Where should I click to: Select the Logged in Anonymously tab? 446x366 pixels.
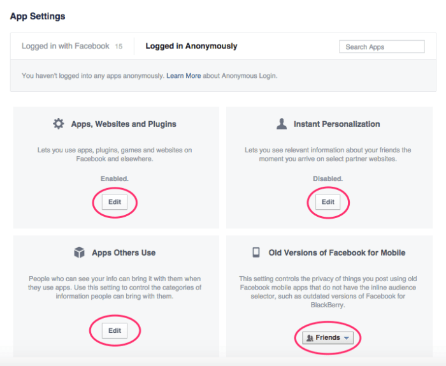click(191, 46)
